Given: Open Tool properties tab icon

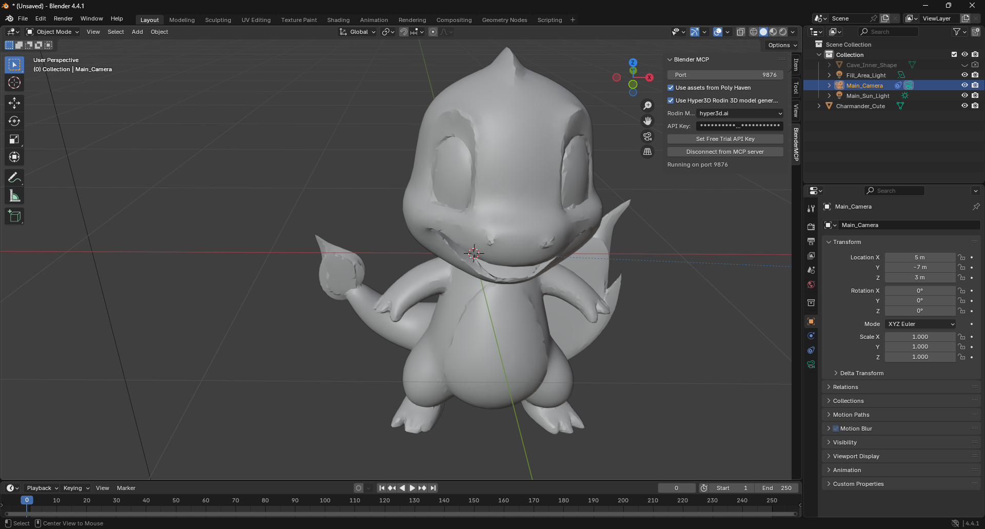Looking at the screenshot, I should click(x=811, y=209).
